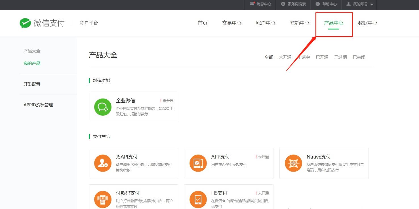Filter products by 已关闭
Image resolution: width=419 pixels, height=209 pixels.
click(x=359, y=57)
